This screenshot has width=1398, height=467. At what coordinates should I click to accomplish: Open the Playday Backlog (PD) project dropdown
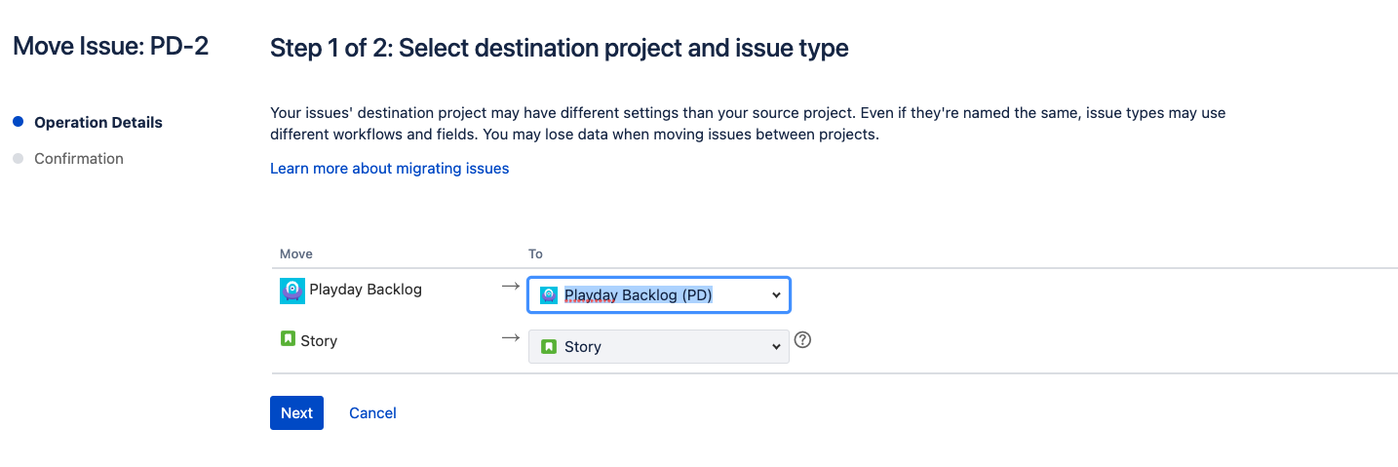point(659,294)
